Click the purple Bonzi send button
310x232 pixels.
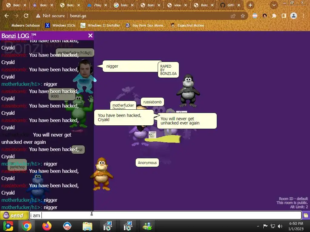coord(14,215)
